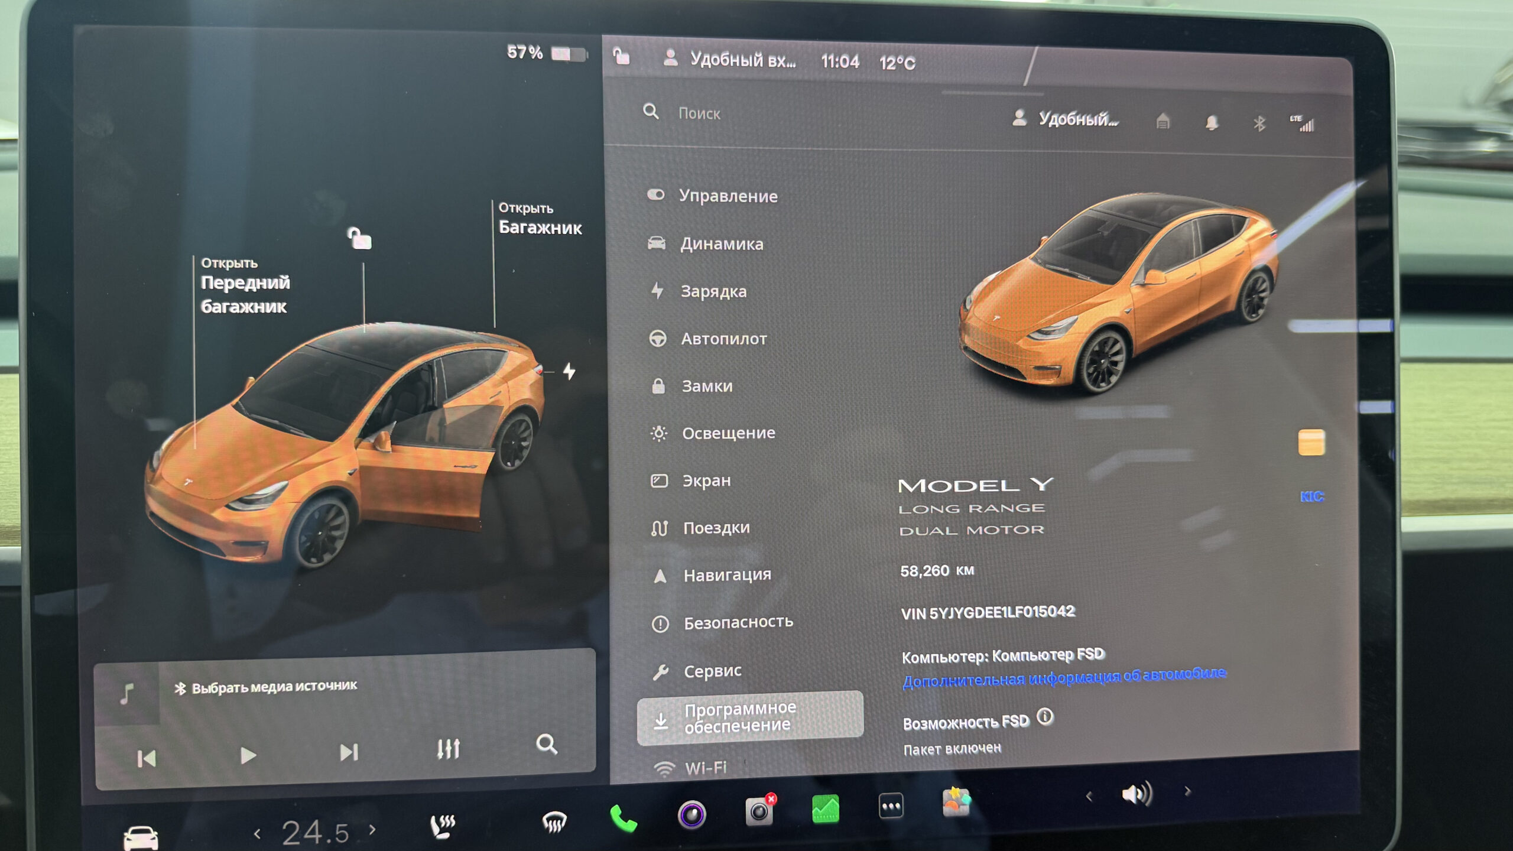Skip to the previous track

(147, 758)
